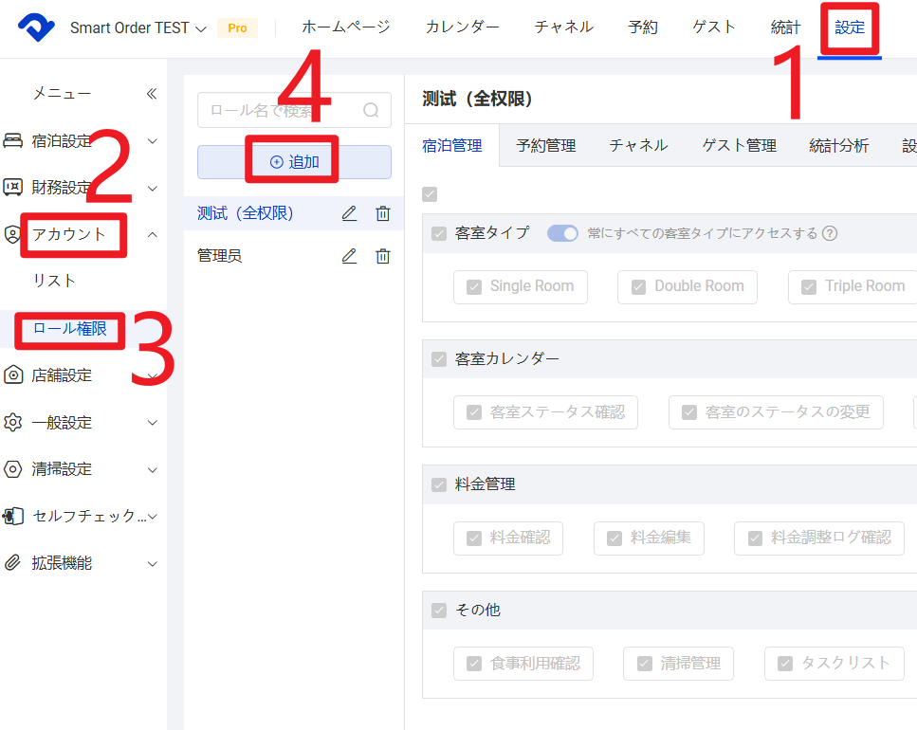Switch to the チャネル permission tab
Viewport: 917px width, 730px height.
[x=638, y=146]
